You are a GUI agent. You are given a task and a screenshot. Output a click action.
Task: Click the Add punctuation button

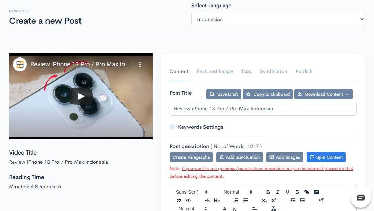click(x=239, y=157)
